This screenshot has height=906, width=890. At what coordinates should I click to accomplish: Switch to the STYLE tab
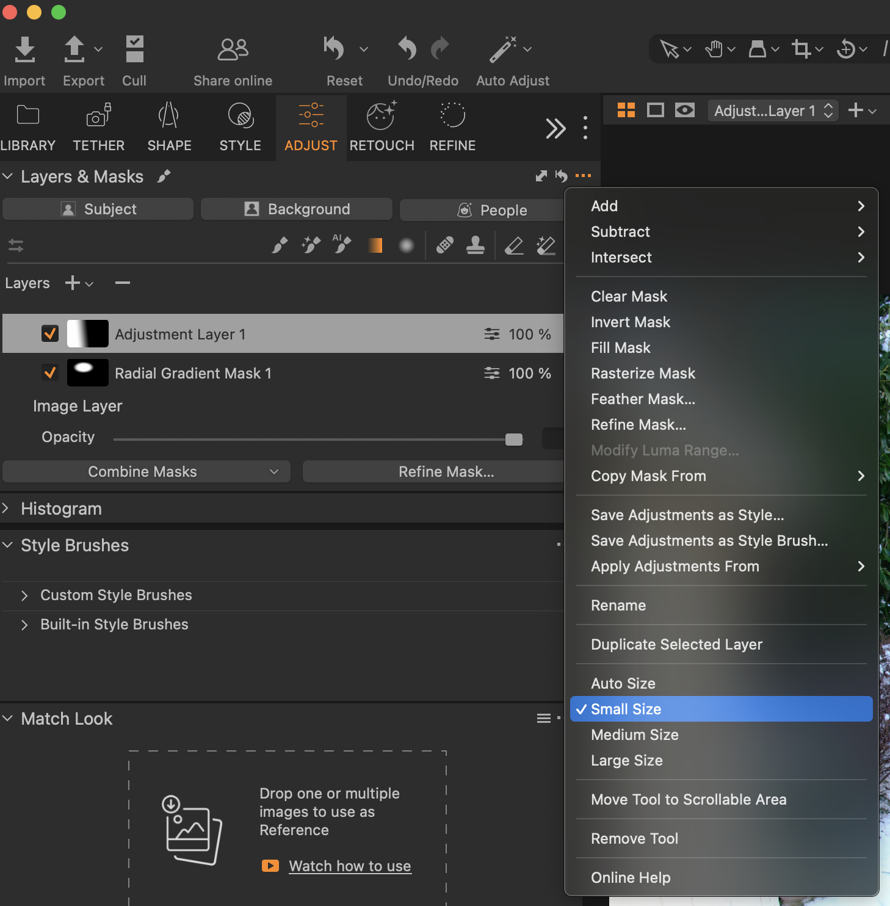coord(240,128)
